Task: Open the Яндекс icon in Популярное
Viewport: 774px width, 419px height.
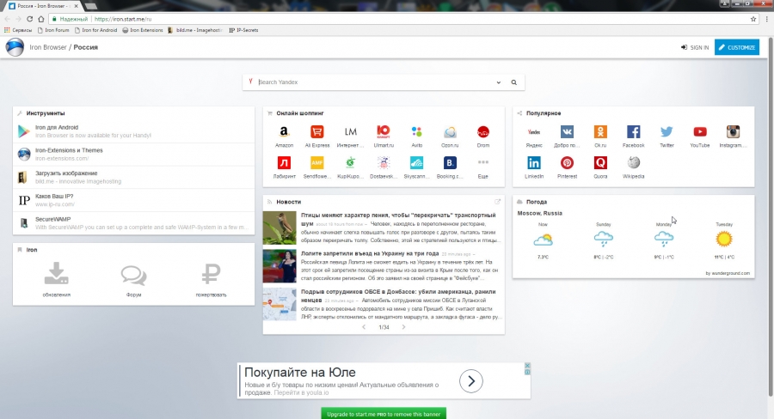Action: click(x=533, y=132)
